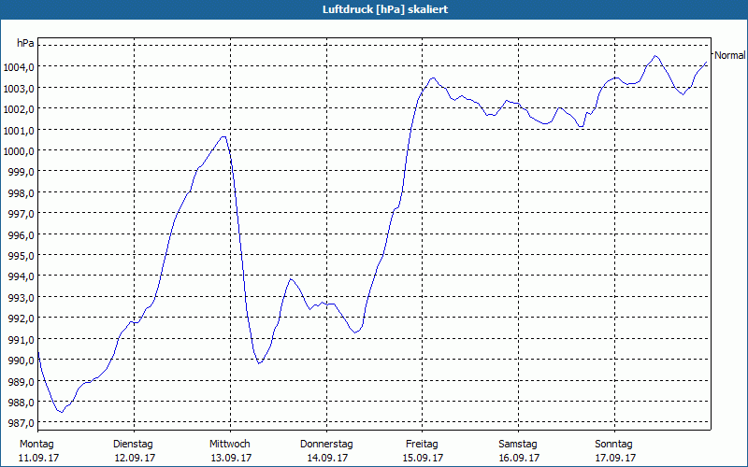Click the 1000,0 axis value
Image resolution: width=748 pixels, height=467 pixels.
[19, 151]
